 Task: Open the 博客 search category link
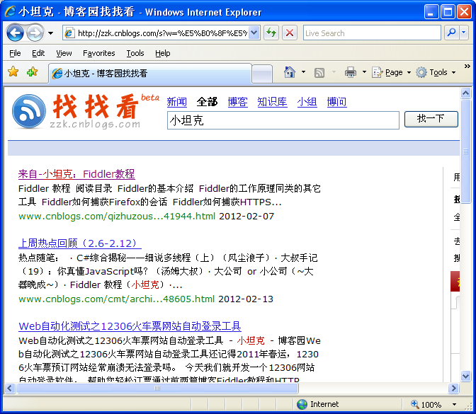[238, 102]
